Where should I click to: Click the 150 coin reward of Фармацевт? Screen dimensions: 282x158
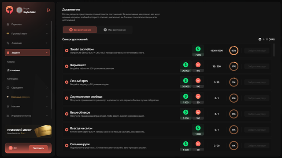coord(198,66)
